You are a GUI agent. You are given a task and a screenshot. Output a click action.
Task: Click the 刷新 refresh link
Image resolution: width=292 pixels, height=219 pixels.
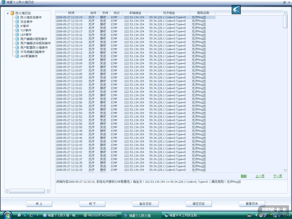tap(244, 176)
